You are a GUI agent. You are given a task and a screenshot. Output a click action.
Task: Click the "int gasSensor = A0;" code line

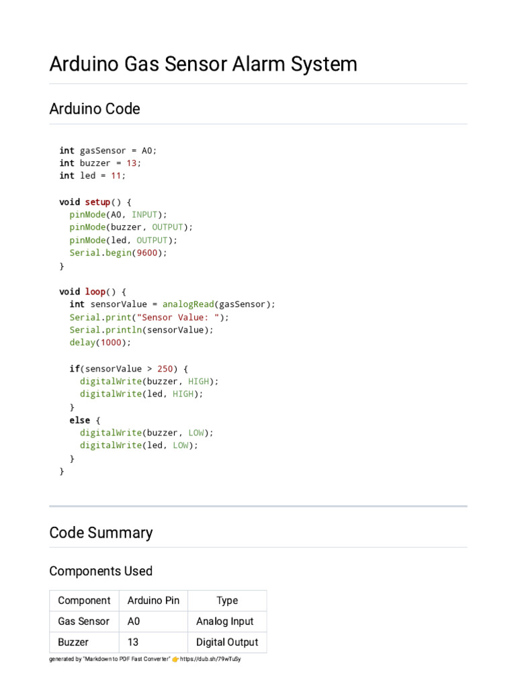coord(107,150)
